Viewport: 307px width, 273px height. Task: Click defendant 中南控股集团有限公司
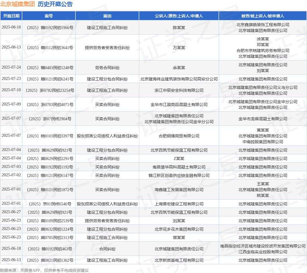click(263, 142)
